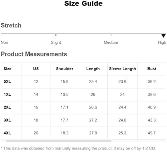Click the 15.9 shoulder value cell
This screenshot has height=152, width=167.
pyautogui.click(x=65, y=82)
